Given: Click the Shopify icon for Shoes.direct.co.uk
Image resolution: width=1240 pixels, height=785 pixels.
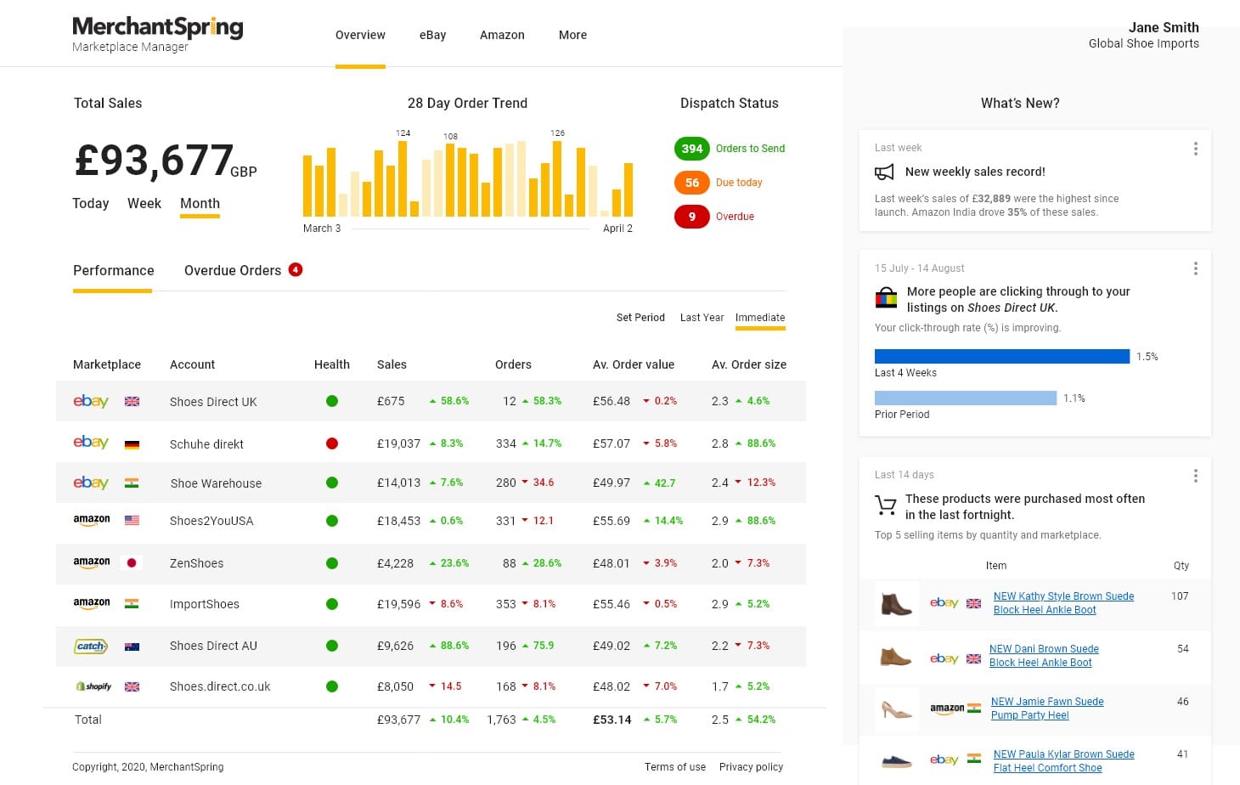Looking at the screenshot, I should tap(90, 686).
